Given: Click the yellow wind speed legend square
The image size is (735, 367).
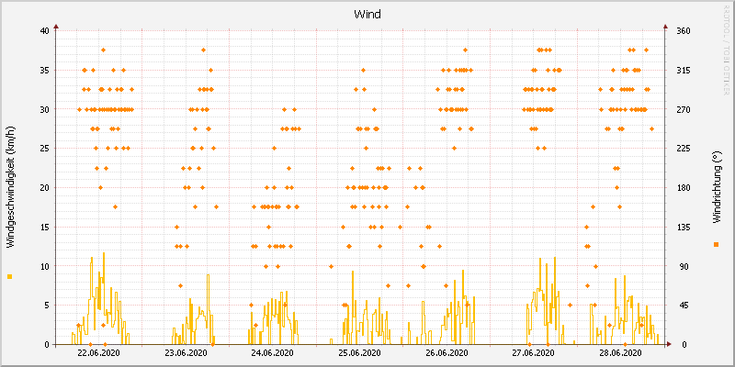Looking at the screenshot, I should [10, 277].
